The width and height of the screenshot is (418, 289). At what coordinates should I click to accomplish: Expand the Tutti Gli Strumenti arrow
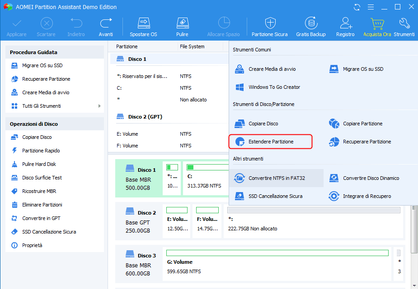coord(99,106)
